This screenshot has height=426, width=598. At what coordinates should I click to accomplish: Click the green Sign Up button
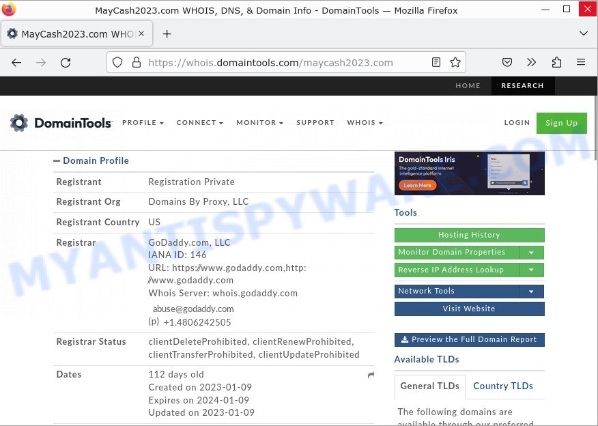click(x=561, y=123)
